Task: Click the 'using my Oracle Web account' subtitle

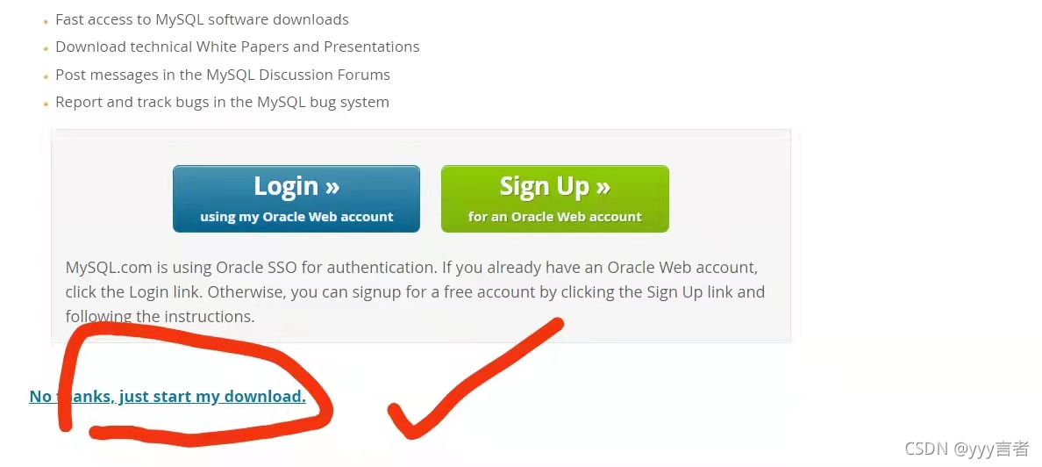Action: pos(296,217)
